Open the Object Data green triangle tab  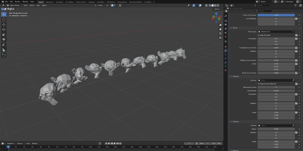tap(226, 66)
